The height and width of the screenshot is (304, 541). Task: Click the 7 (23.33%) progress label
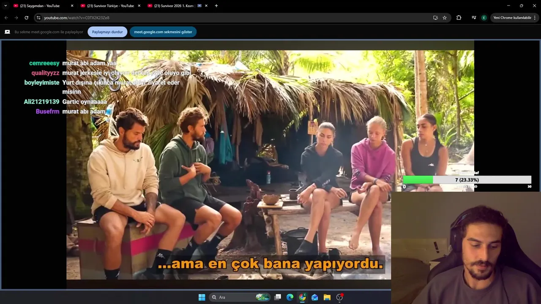[467, 180]
